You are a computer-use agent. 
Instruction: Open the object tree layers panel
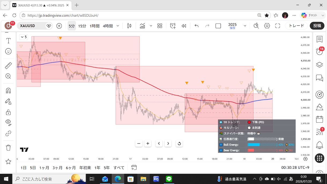(319, 65)
